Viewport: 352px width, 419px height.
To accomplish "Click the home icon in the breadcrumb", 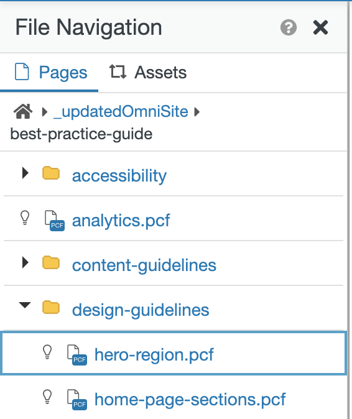I will click(23, 111).
